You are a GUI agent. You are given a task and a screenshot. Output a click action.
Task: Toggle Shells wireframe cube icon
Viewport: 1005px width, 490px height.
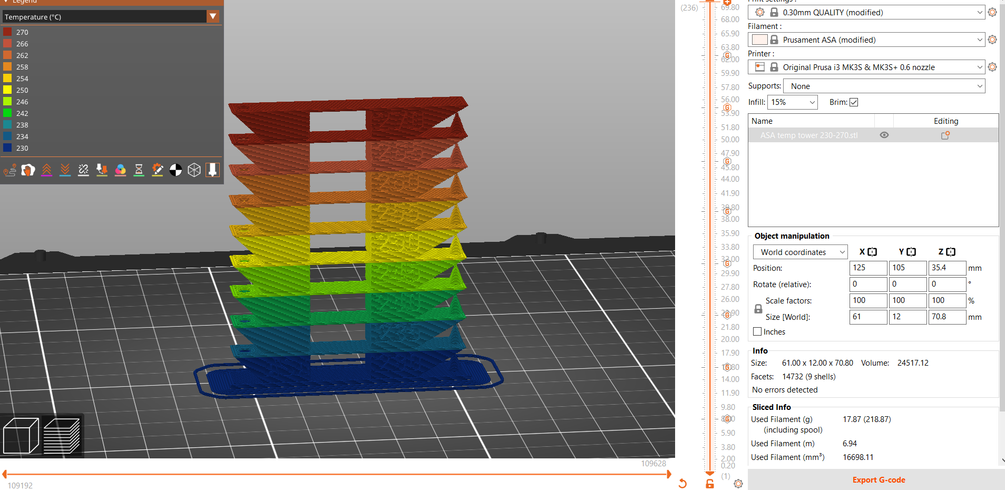click(x=194, y=170)
